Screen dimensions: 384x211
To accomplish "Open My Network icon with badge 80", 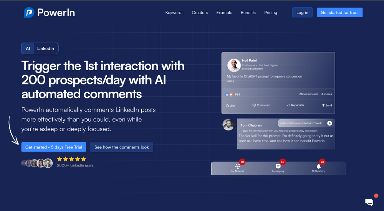I will click(x=238, y=166).
